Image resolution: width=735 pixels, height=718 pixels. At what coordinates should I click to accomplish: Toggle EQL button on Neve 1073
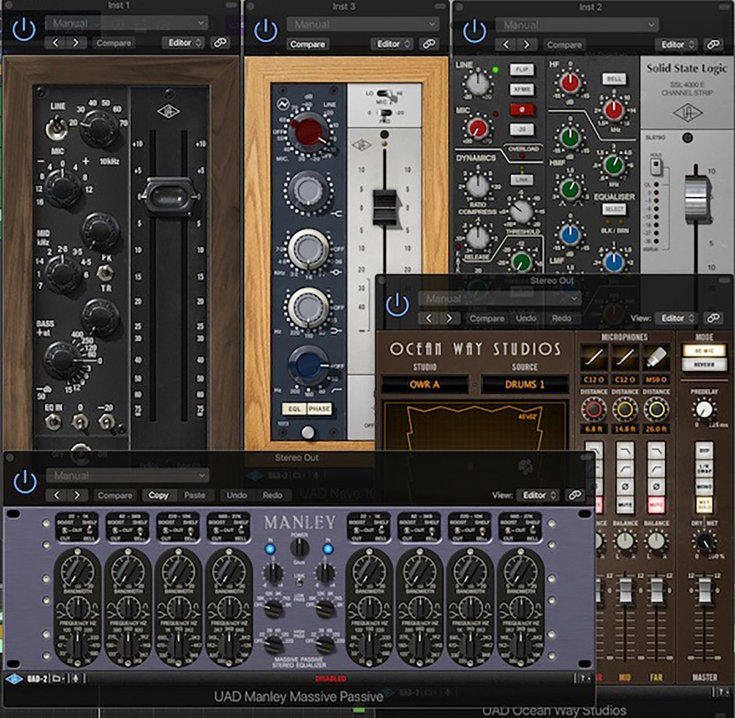point(294,409)
